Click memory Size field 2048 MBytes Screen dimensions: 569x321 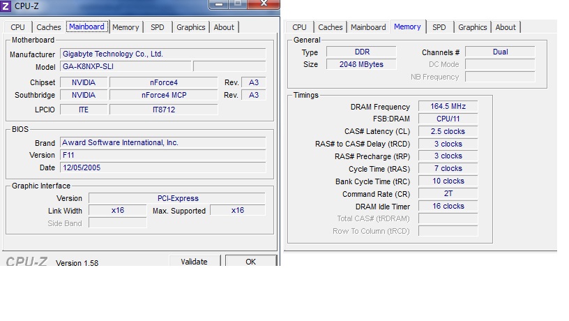(361, 64)
